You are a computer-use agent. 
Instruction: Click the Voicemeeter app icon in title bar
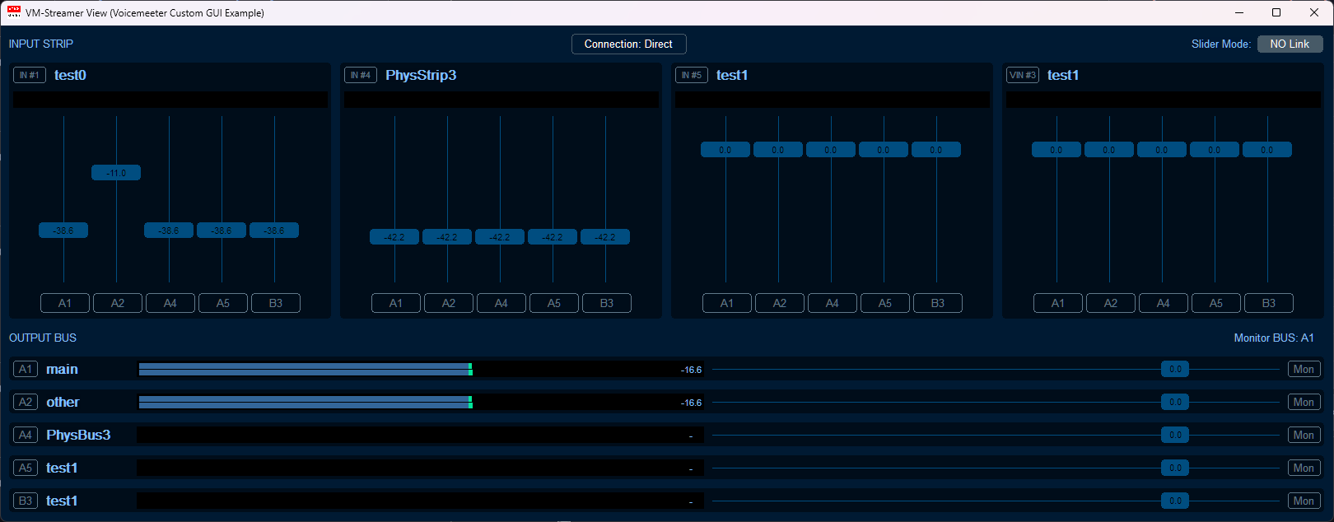tap(14, 12)
